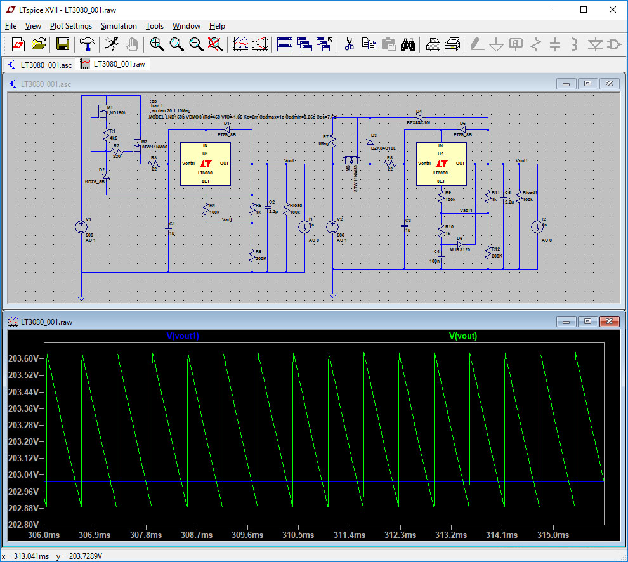The image size is (628, 562).
Task: Cascade windows toolbar icon
Action: pyautogui.click(x=304, y=44)
